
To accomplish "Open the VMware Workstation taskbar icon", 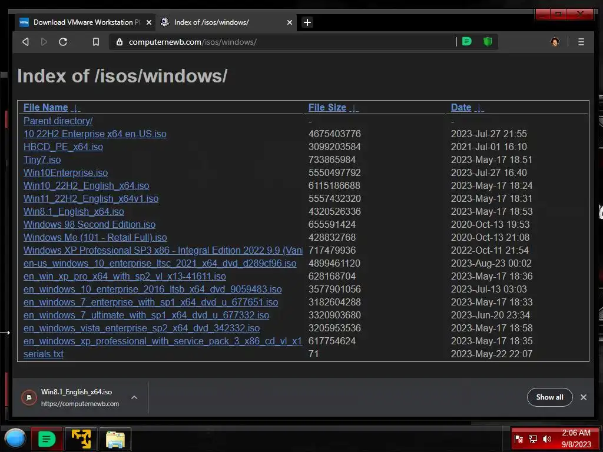I will pos(81,439).
